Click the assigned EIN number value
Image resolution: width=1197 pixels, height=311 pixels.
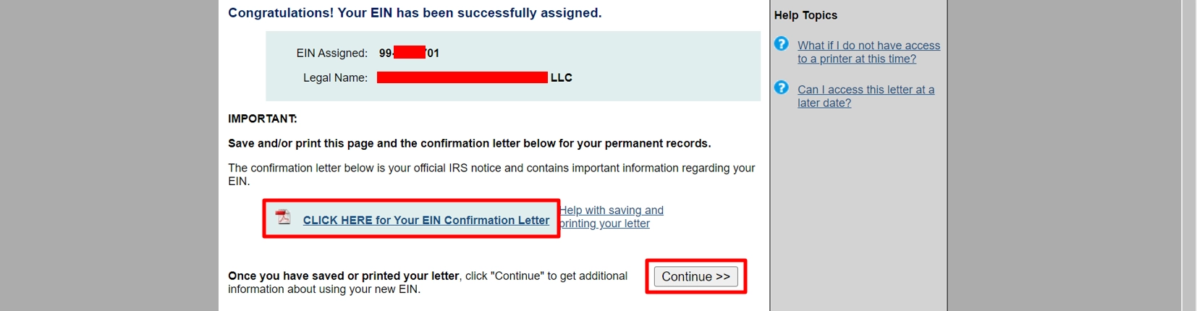pos(409,53)
